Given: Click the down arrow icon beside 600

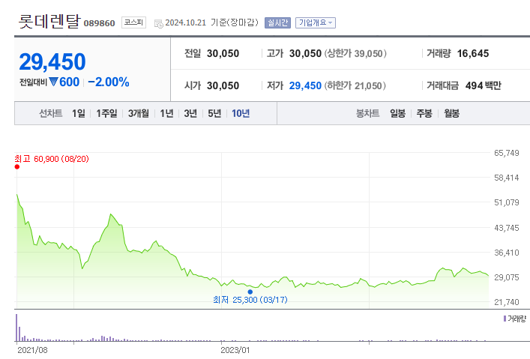Looking at the screenshot, I should click(53, 82).
